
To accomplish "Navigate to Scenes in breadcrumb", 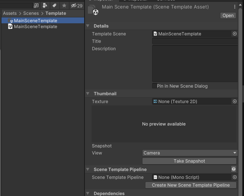I will tap(31, 13).
